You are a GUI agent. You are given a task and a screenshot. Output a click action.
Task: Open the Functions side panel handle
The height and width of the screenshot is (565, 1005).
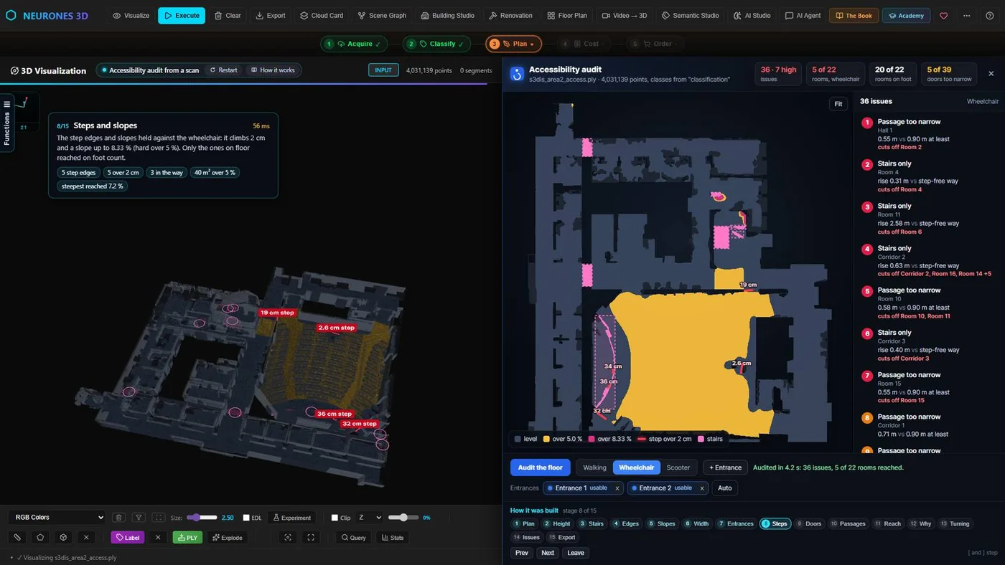tap(6, 123)
